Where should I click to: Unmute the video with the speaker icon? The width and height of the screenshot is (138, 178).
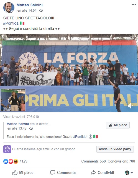click(131, 106)
